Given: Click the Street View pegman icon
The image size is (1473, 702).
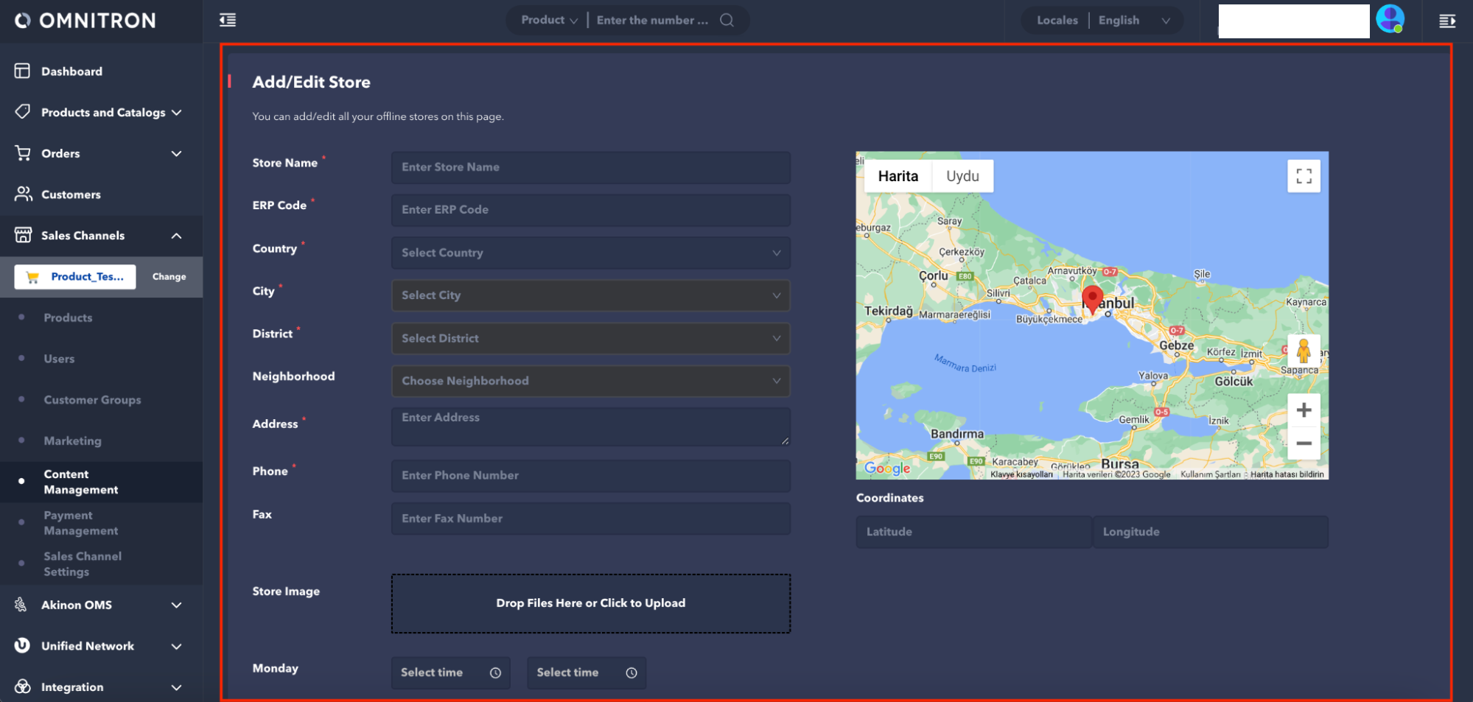Looking at the screenshot, I should tap(1303, 351).
